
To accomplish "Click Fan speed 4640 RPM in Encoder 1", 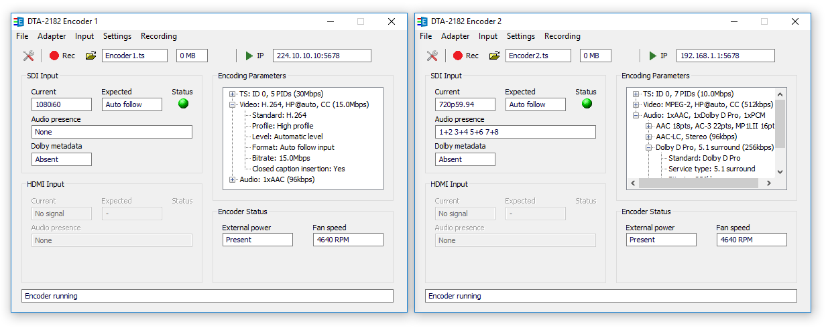I will pos(348,240).
